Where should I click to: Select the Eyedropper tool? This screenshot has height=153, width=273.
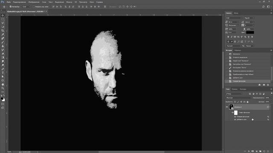click(3, 34)
